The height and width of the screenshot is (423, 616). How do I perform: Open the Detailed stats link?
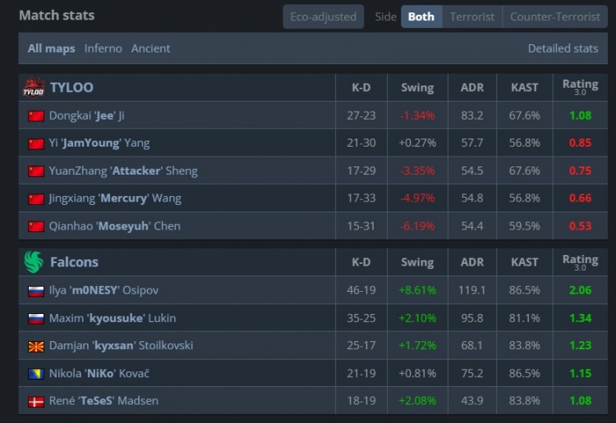click(x=563, y=48)
